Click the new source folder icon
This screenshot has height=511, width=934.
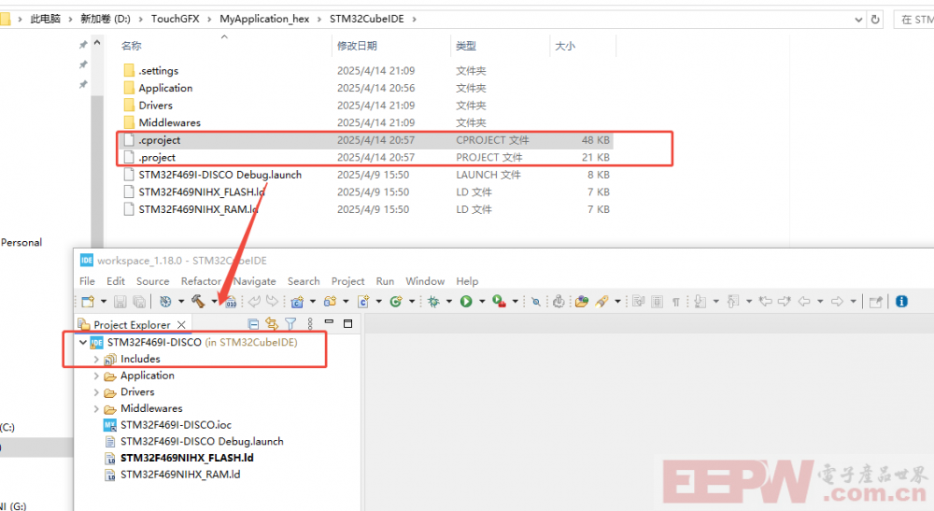pos(330,302)
